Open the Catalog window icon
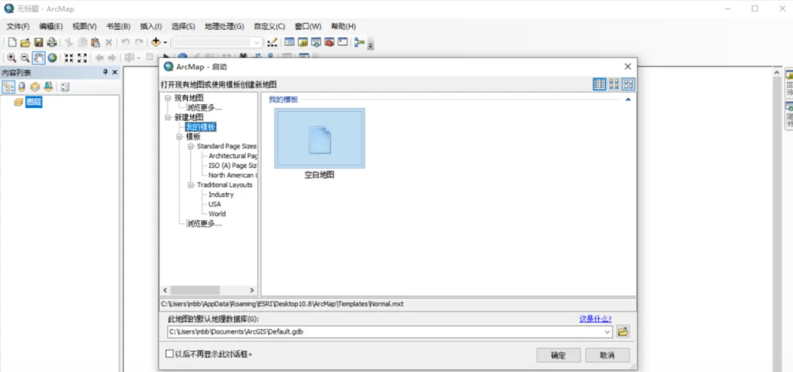The image size is (793, 372). click(303, 43)
